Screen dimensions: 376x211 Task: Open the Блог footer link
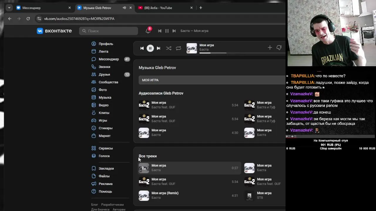point(95,205)
